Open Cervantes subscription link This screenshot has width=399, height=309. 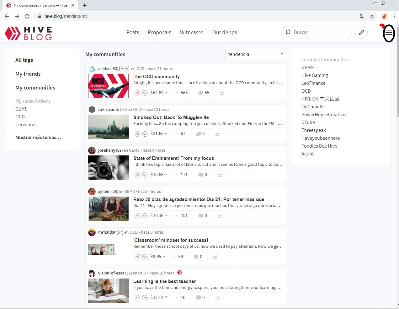point(26,125)
